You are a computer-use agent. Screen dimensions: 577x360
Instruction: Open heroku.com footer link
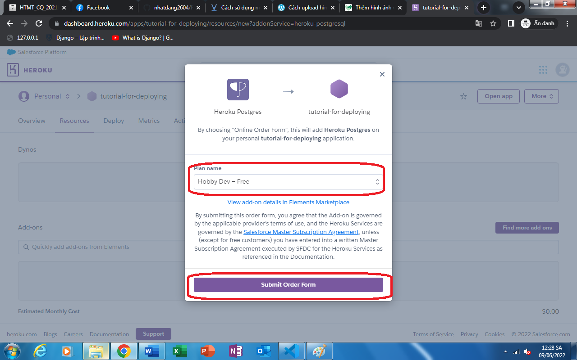point(22,334)
